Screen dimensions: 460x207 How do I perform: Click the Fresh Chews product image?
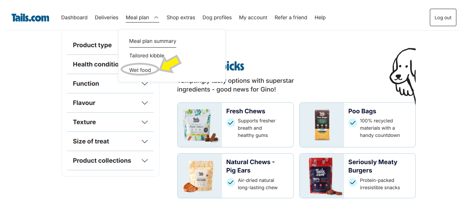click(200, 125)
